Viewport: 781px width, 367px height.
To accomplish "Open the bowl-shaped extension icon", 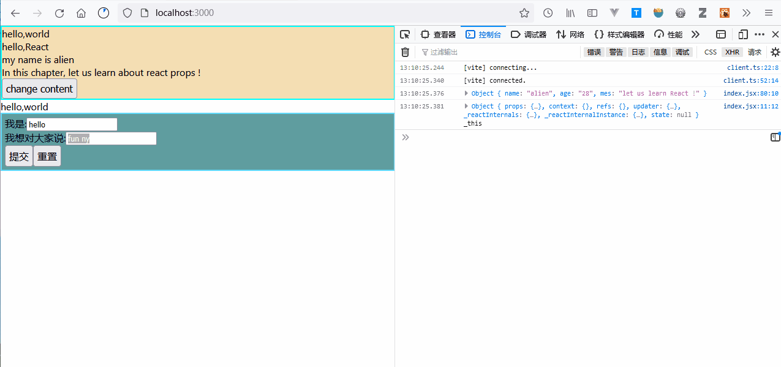I will pos(658,13).
